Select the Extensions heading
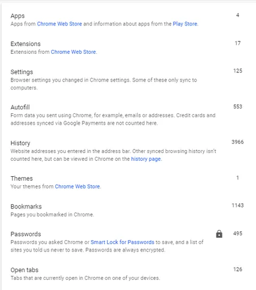Image resolution: width=256 pixels, height=290 pixels. coord(25,44)
